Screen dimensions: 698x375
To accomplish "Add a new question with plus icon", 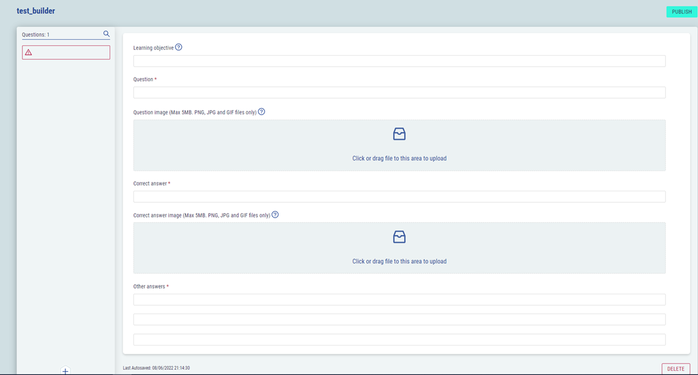I will click(x=65, y=371).
